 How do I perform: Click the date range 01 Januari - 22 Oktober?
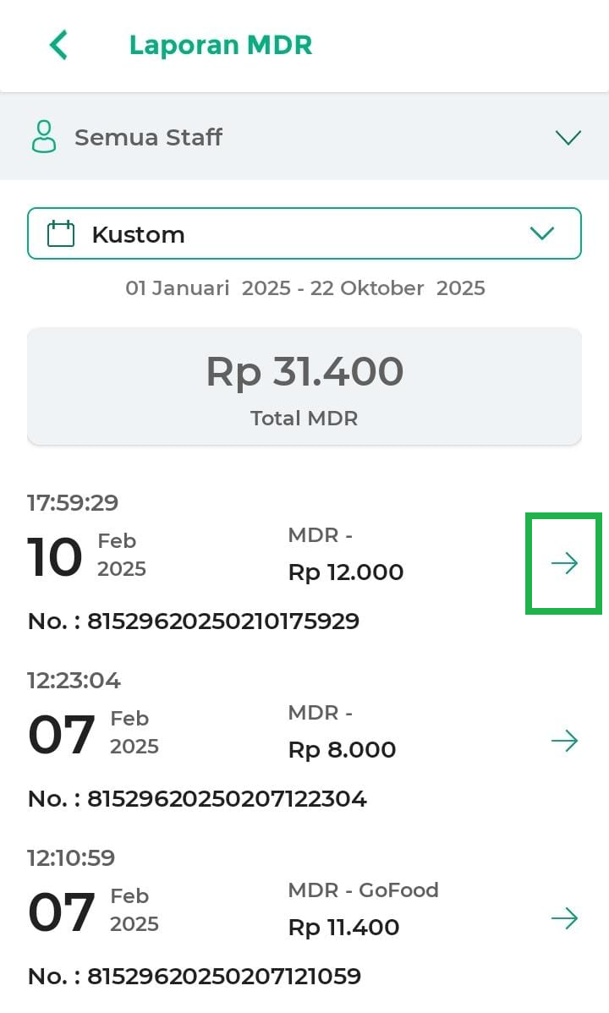(x=304, y=288)
